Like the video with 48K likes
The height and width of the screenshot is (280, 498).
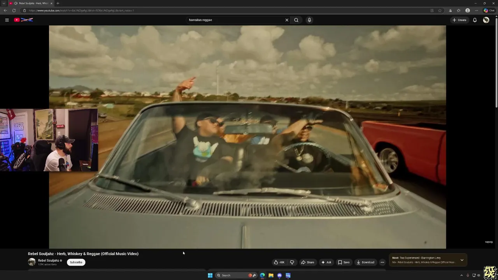[x=279, y=262]
